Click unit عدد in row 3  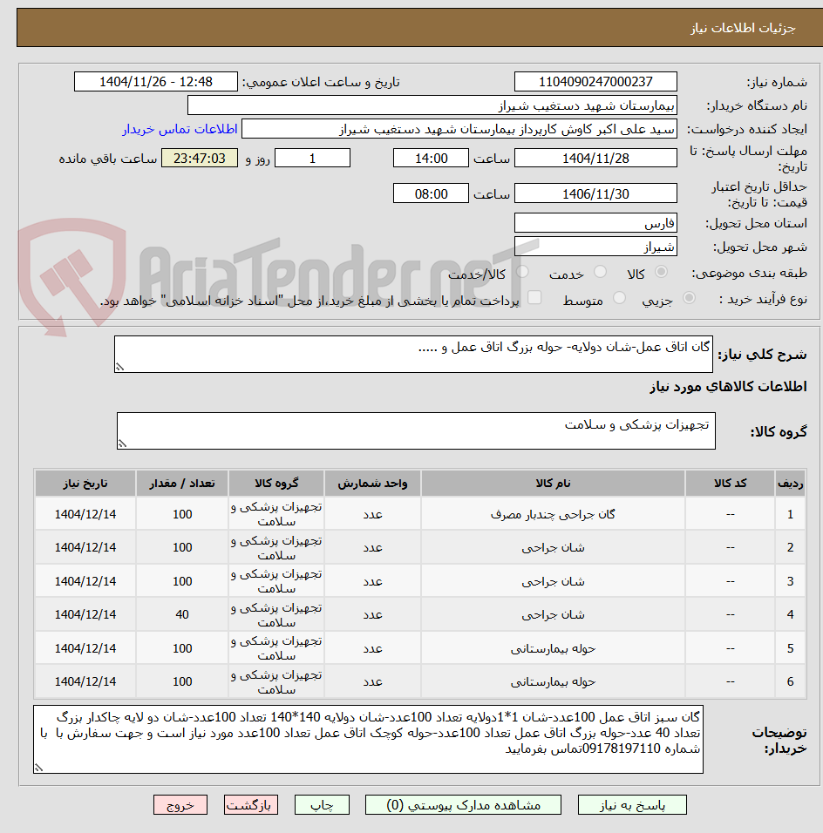[x=372, y=581]
